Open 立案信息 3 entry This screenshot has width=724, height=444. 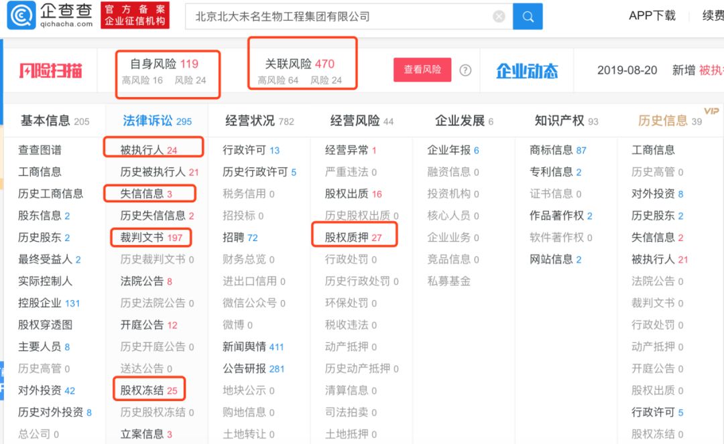pos(146,435)
